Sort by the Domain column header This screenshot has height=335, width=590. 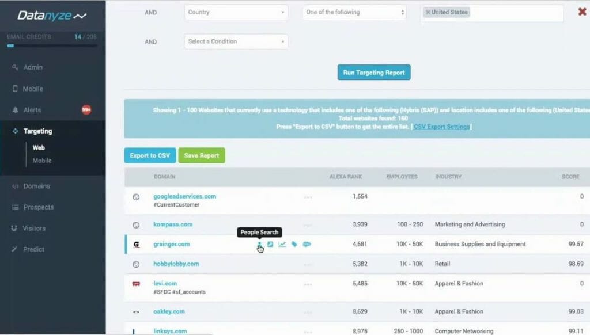click(164, 177)
